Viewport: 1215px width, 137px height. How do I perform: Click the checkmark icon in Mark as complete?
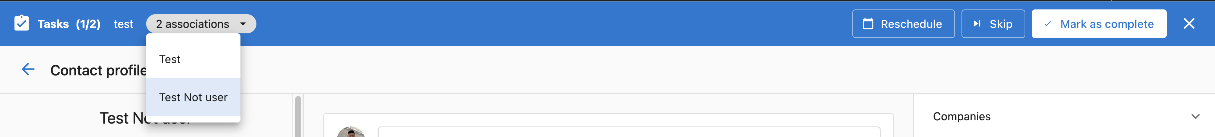click(1047, 24)
